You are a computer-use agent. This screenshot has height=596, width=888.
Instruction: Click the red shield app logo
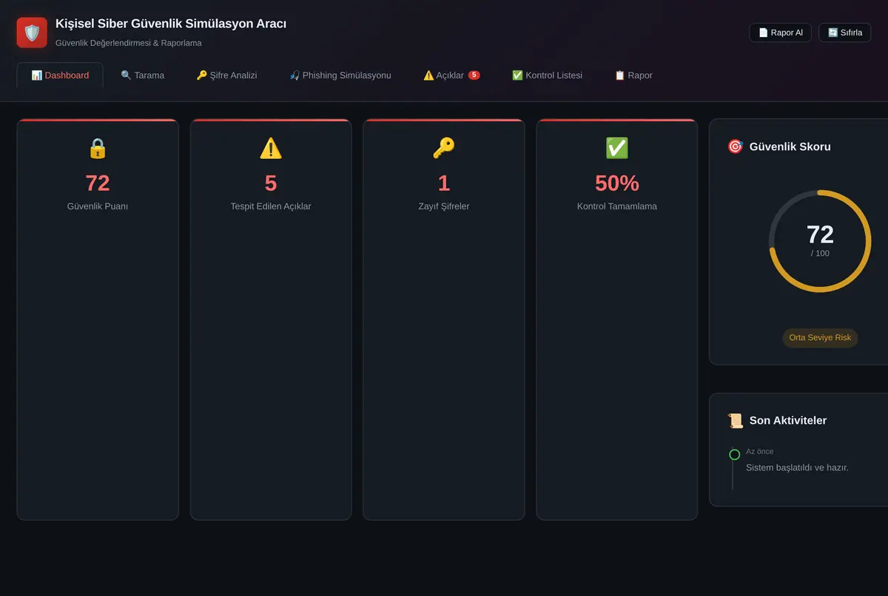(x=32, y=33)
